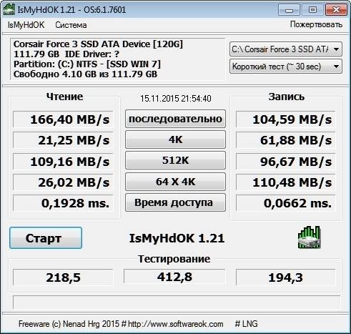The height and width of the screenshot is (334, 351).
Task: Click the Свободно 4.10 GB free space line
Action: point(85,74)
